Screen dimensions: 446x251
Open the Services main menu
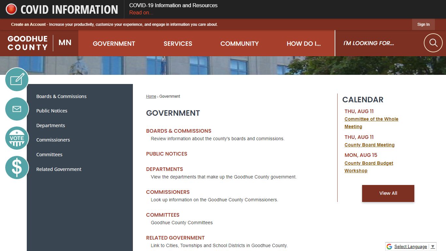[178, 43]
